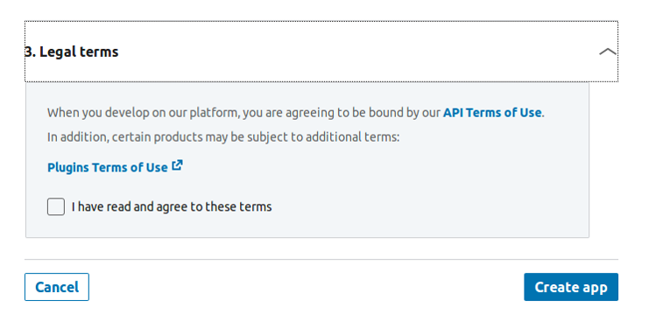Open the new-window arrow icon after 'Use'
Viewport: 670px width, 335px height.
click(177, 165)
